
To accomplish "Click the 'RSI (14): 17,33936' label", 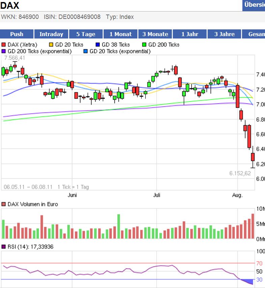I will [x=30, y=247].
